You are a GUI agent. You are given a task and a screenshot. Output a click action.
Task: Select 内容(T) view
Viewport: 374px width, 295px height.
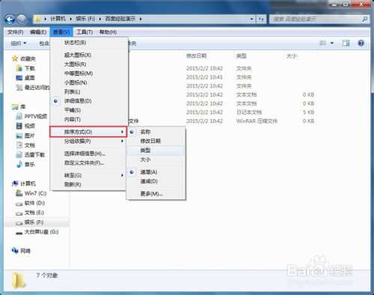tap(89, 120)
